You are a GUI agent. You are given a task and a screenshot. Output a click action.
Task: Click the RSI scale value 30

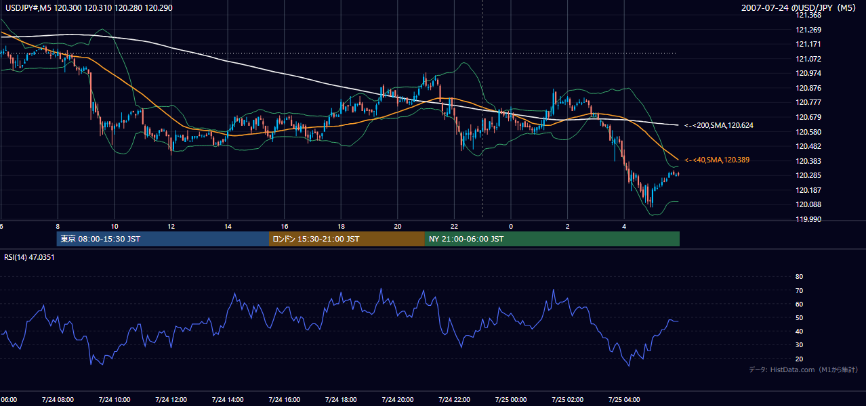point(799,345)
